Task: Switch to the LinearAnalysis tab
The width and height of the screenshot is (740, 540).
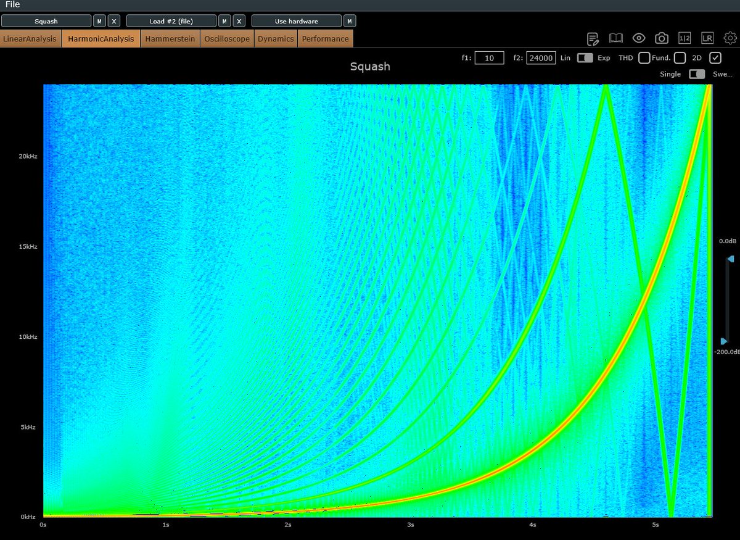Action: click(31, 38)
